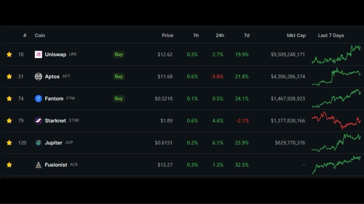Click the Fusionist coin logo icon
364x204 pixels.
(x=38, y=165)
